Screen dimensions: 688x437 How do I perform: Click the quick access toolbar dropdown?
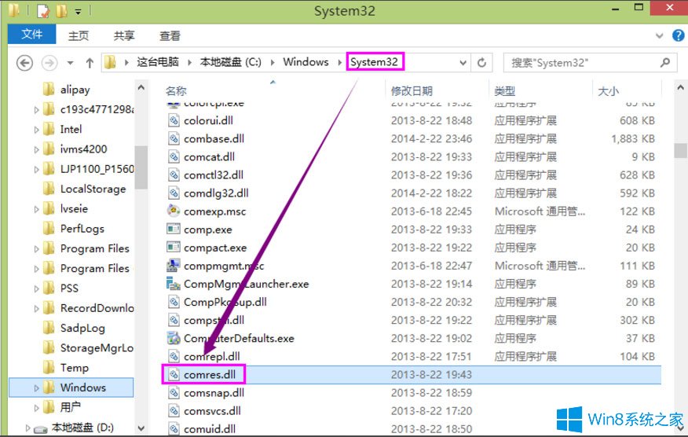78,12
